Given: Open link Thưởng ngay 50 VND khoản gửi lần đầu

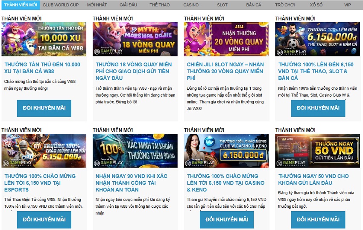Looking at the screenshot, I should click(313, 179).
